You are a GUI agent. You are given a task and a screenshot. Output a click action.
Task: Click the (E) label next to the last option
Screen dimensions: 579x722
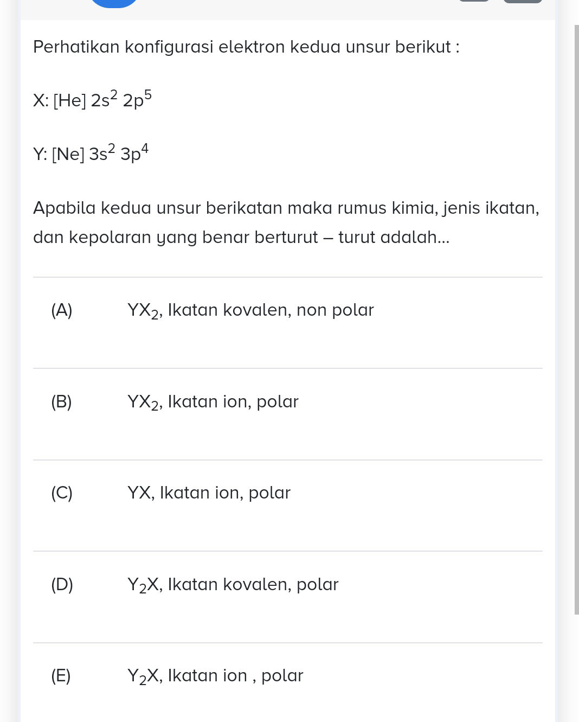pos(61,675)
